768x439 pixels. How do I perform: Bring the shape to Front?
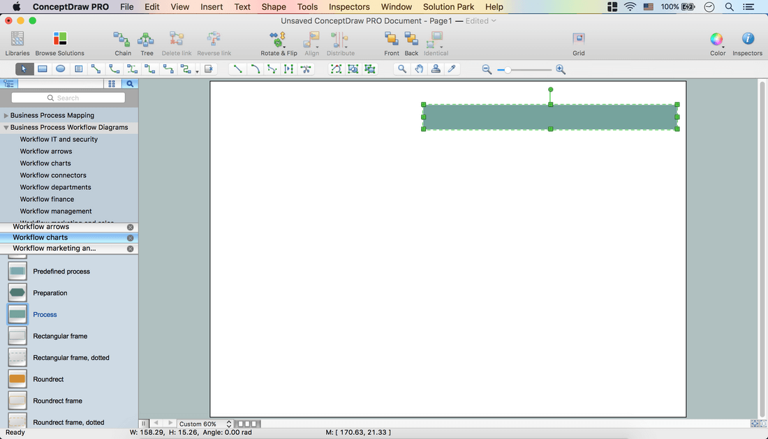pyautogui.click(x=392, y=43)
